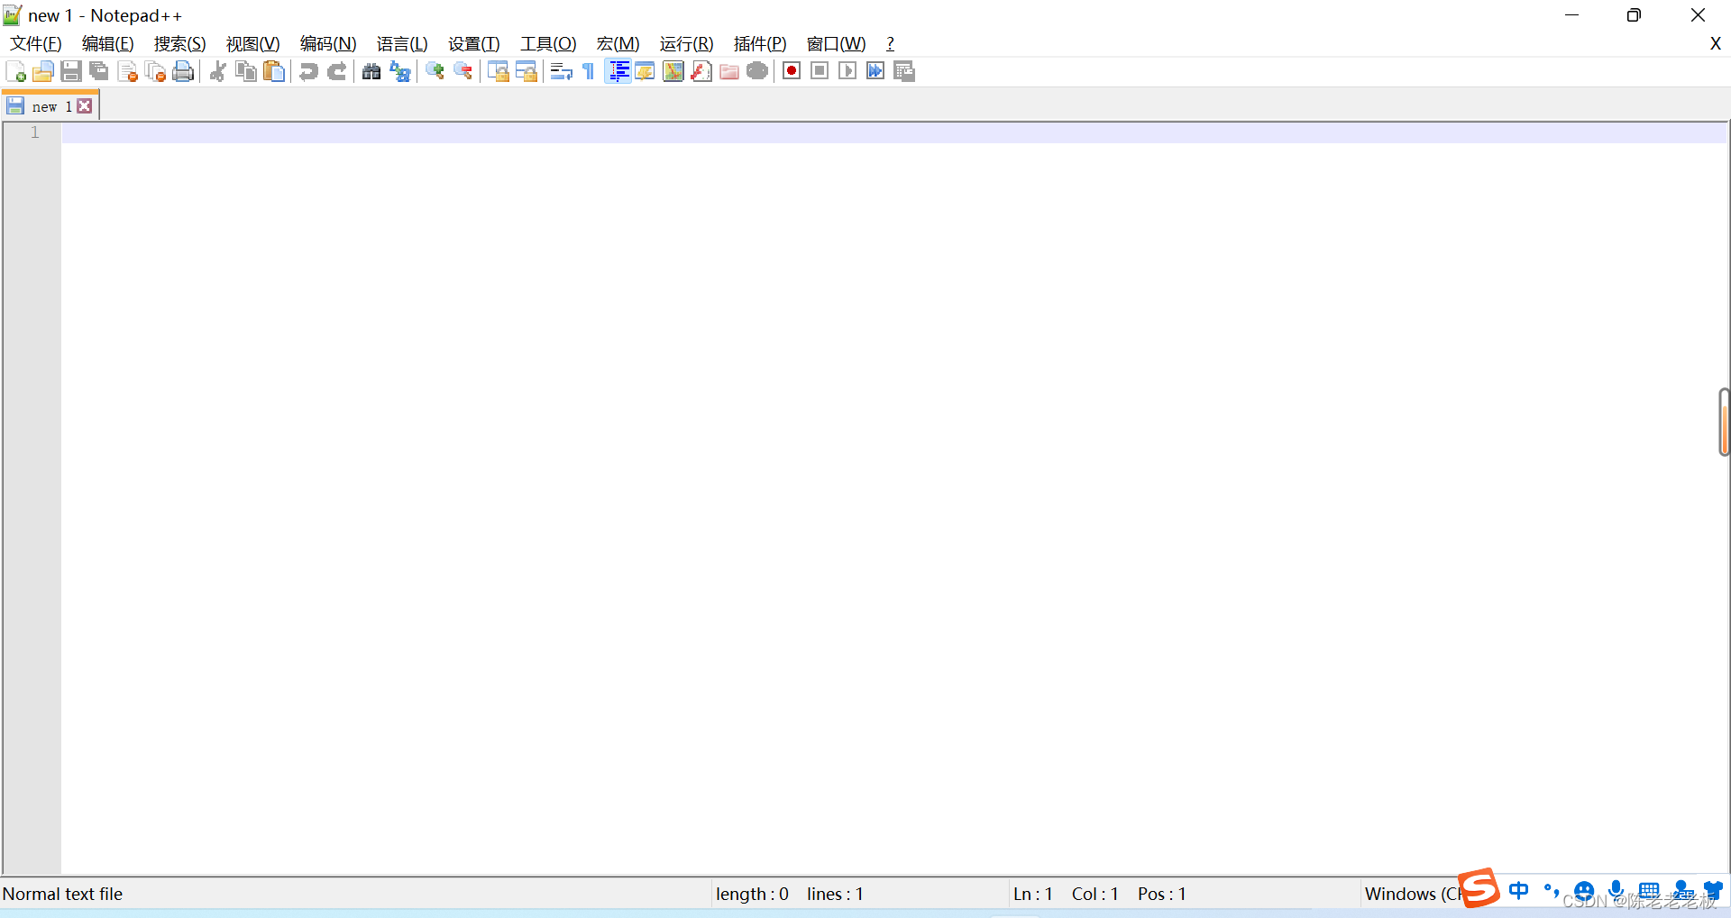Open the Function List toolbar icon

click(701, 71)
